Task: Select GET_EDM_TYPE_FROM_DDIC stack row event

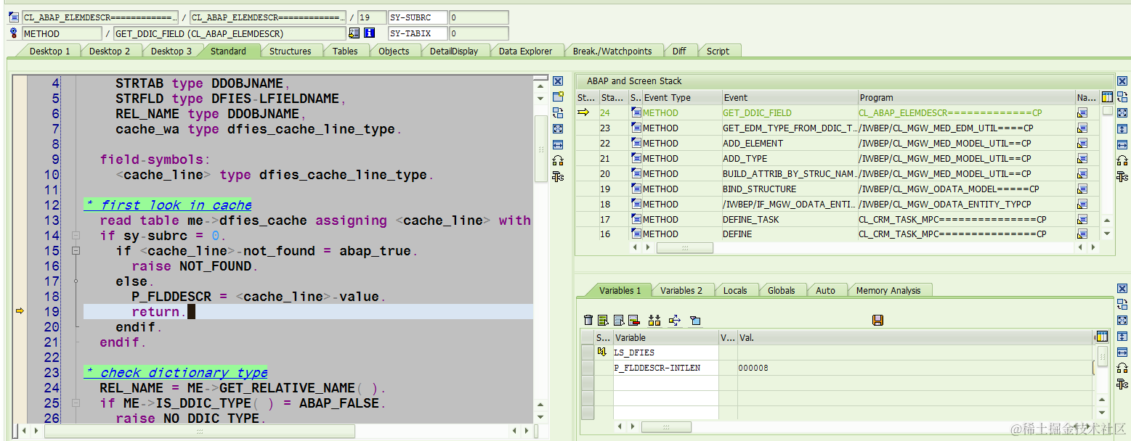Action: click(790, 128)
